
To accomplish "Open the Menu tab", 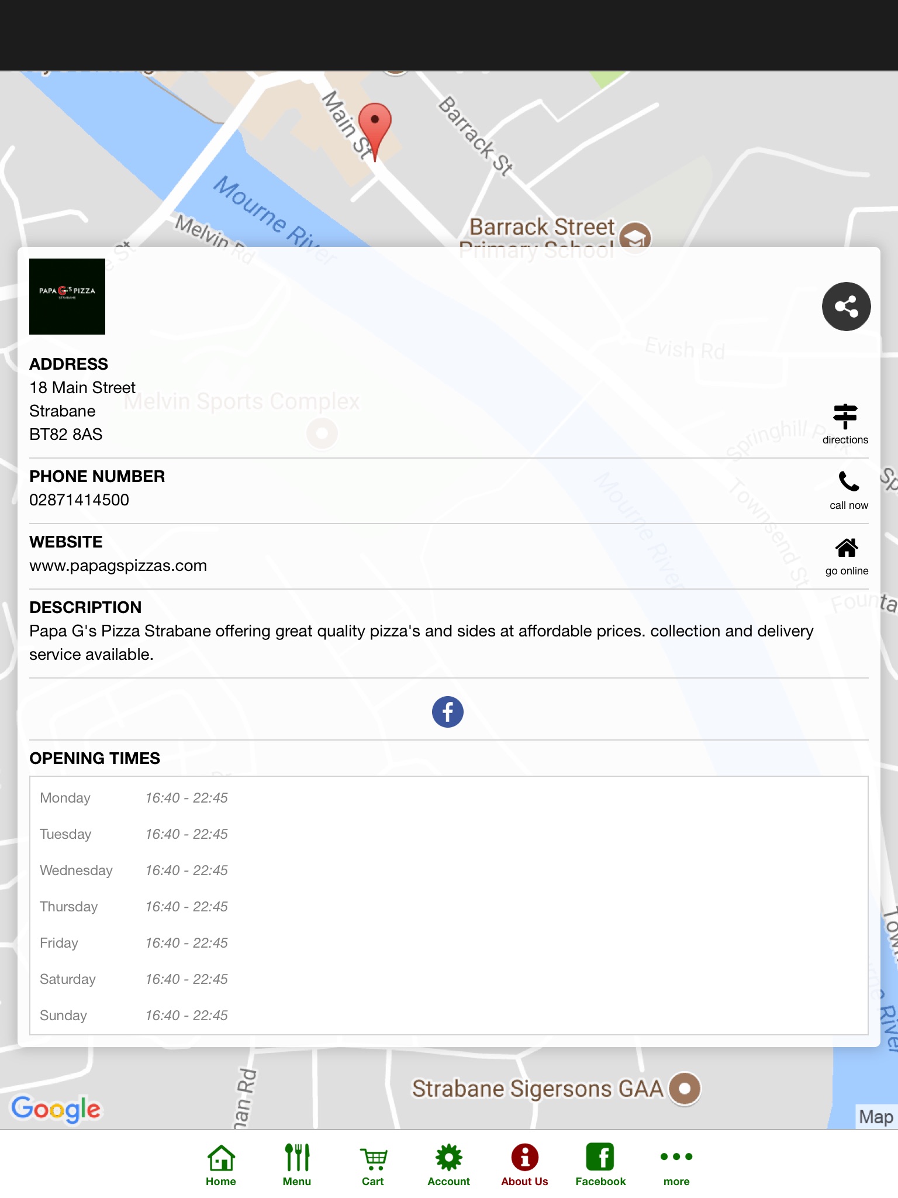I will point(297,1165).
